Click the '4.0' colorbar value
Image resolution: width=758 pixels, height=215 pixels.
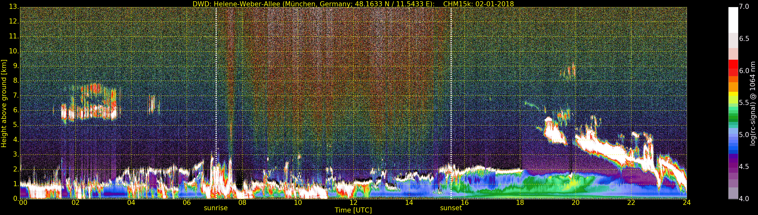click(744, 199)
